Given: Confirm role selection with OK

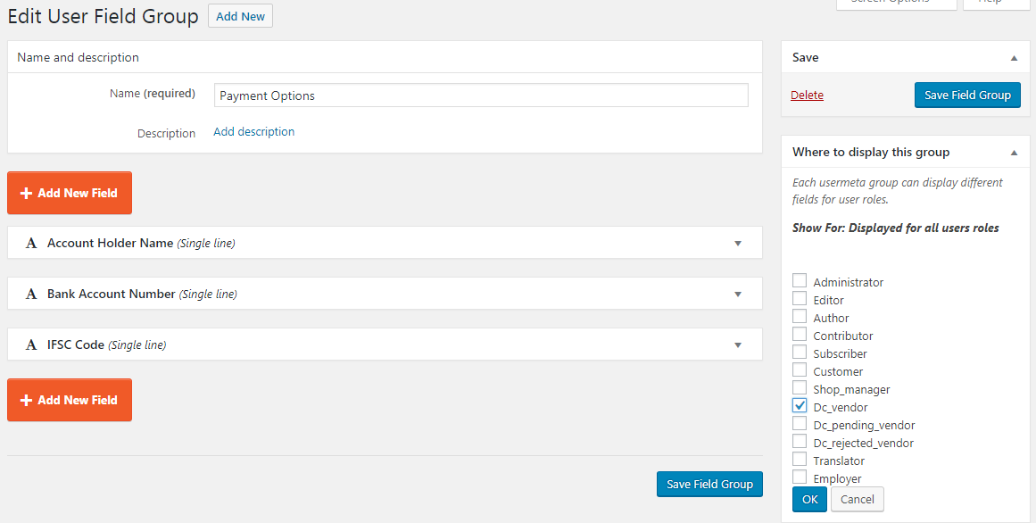Looking at the screenshot, I should pyautogui.click(x=810, y=499).
